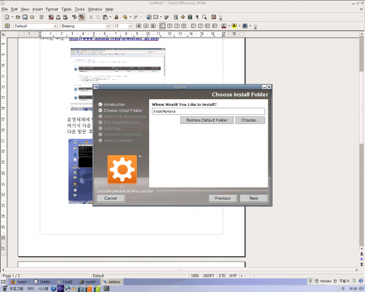Open the Insert menu
This screenshot has width=365, height=292.
point(38,9)
